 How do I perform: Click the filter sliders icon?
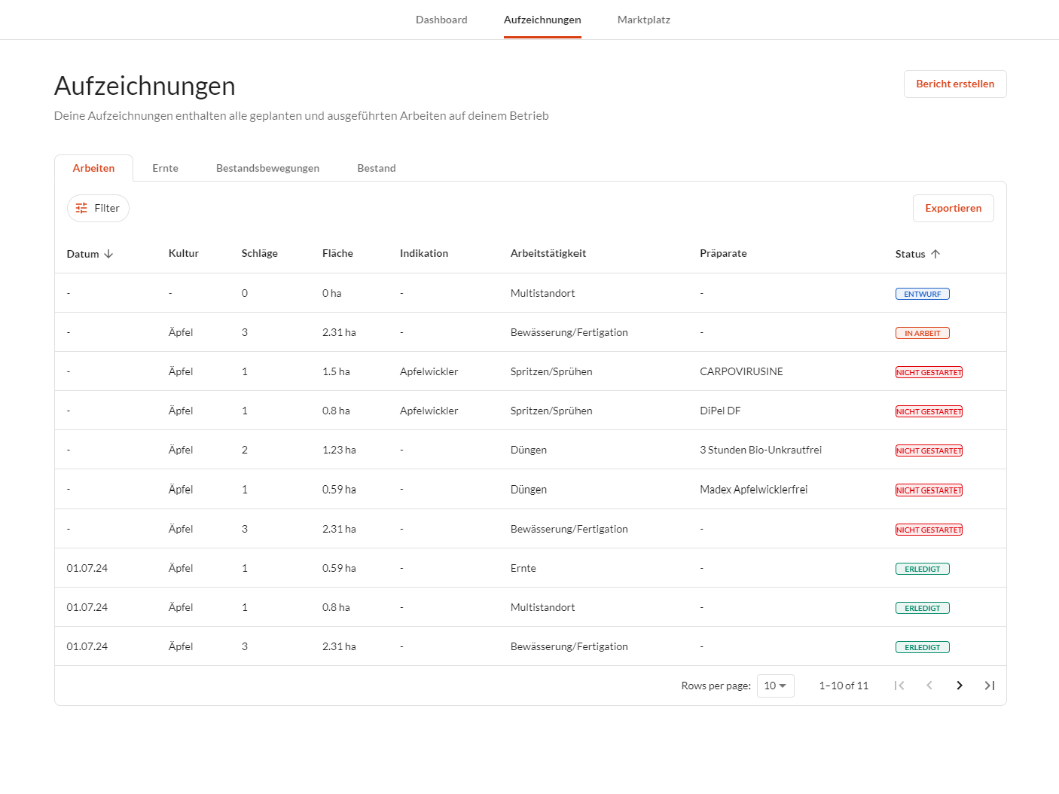[x=81, y=209]
